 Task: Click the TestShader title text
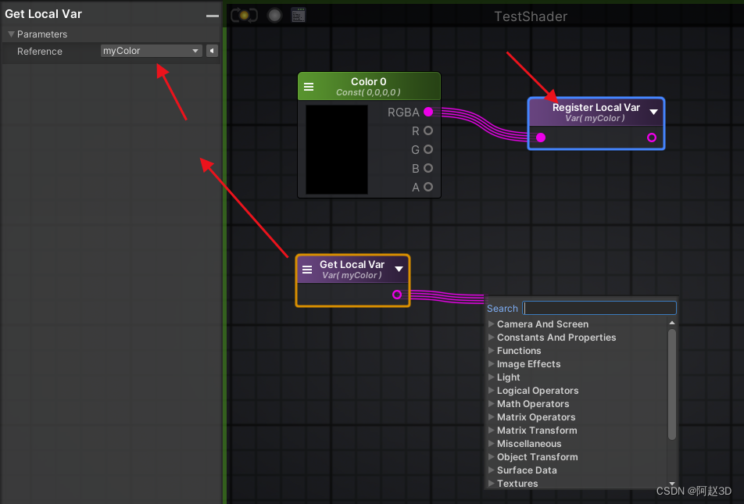tap(531, 16)
